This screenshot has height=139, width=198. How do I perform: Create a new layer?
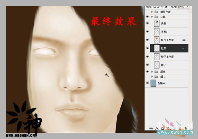[180, 128]
